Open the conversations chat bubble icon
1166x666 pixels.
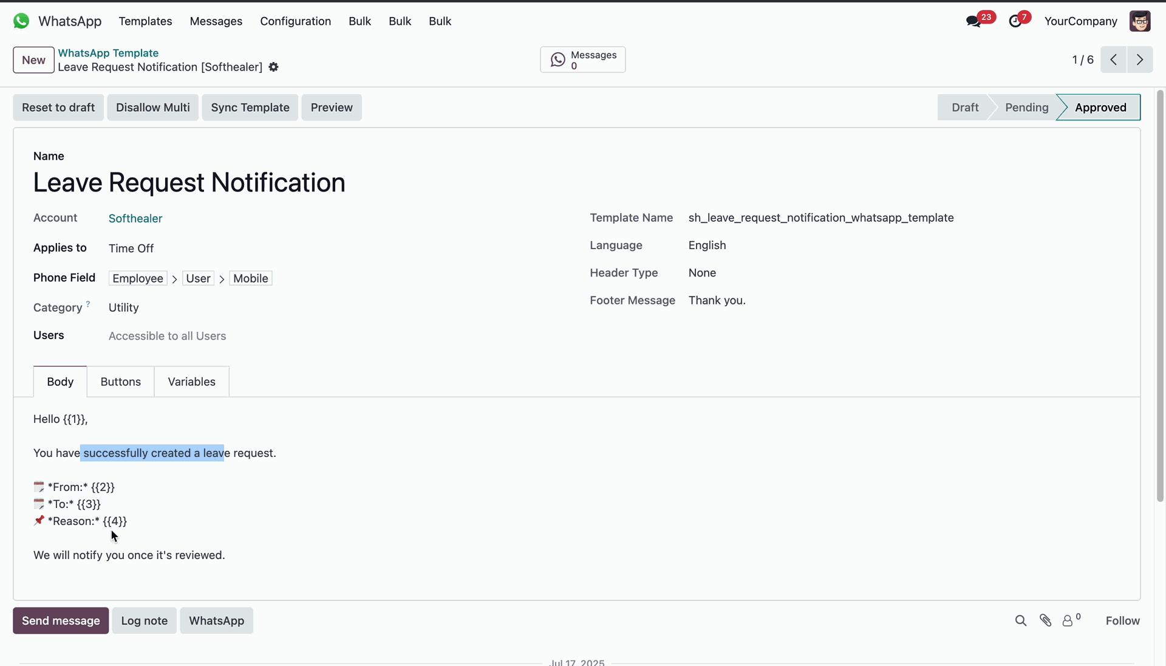[x=973, y=21]
